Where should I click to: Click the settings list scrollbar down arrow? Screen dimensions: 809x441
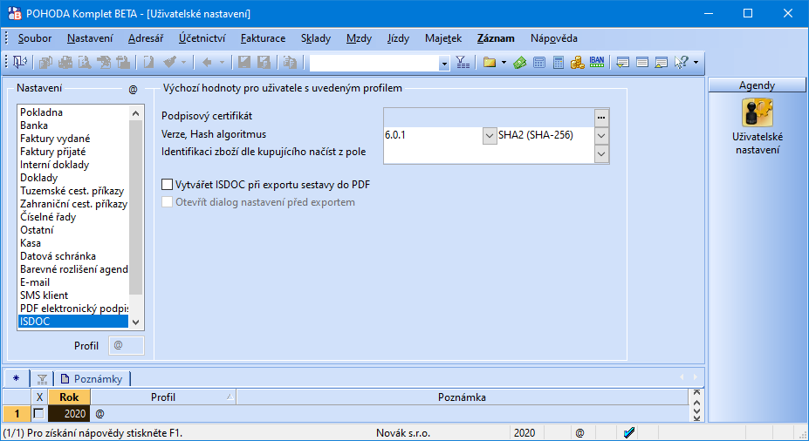135,322
